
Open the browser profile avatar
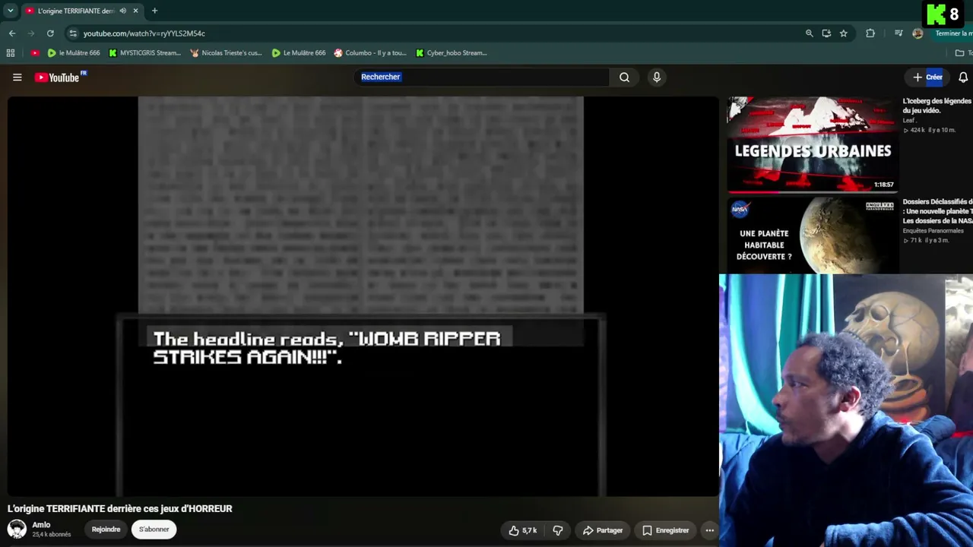[x=918, y=33]
